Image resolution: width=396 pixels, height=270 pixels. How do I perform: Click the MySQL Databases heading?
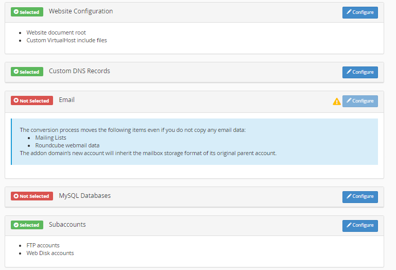pyautogui.click(x=85, y=196)
